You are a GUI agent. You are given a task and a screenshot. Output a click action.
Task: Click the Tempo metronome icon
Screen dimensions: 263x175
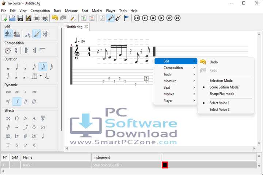point(8,50)
